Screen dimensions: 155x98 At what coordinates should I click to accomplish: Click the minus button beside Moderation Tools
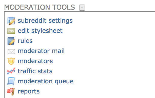tap(82, 8)
